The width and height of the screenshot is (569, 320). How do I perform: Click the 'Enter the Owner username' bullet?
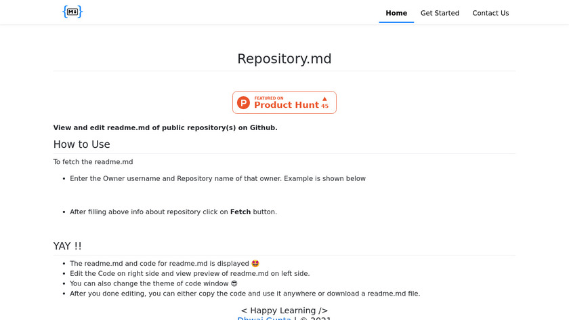click(217, 179)
